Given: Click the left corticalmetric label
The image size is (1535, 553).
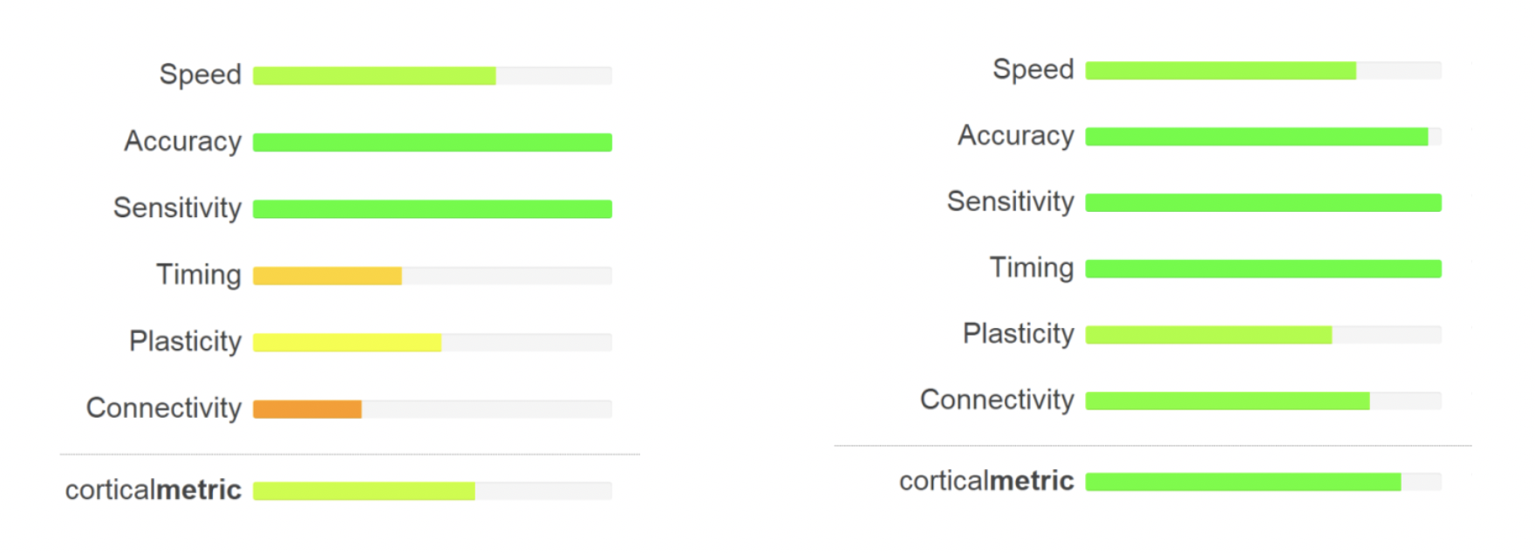Looking at the screenshot, I should click(x=153, y=489).
